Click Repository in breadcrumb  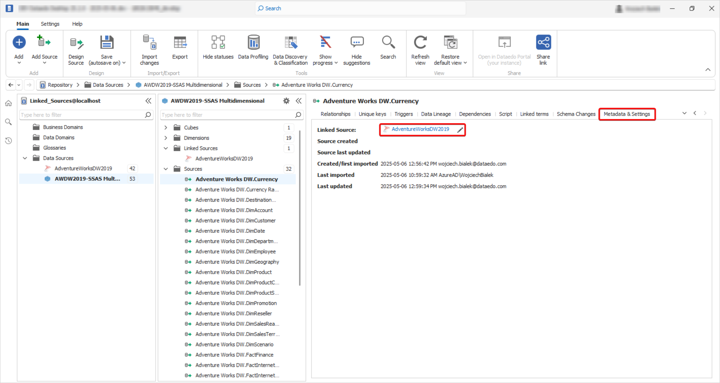(x=60, y=85)
